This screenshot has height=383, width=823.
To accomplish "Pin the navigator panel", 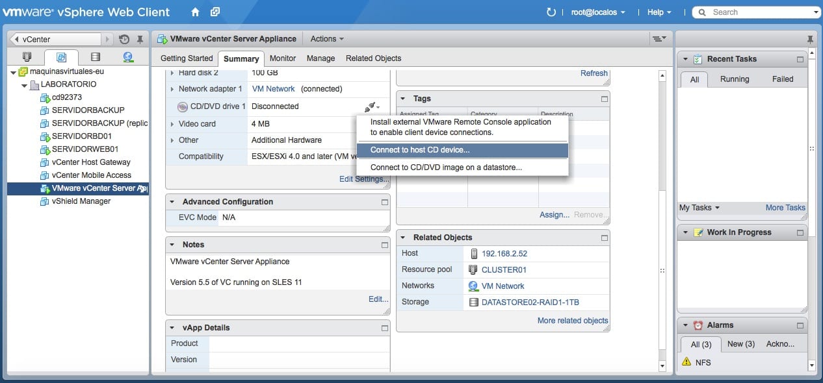I will point(140,40).
